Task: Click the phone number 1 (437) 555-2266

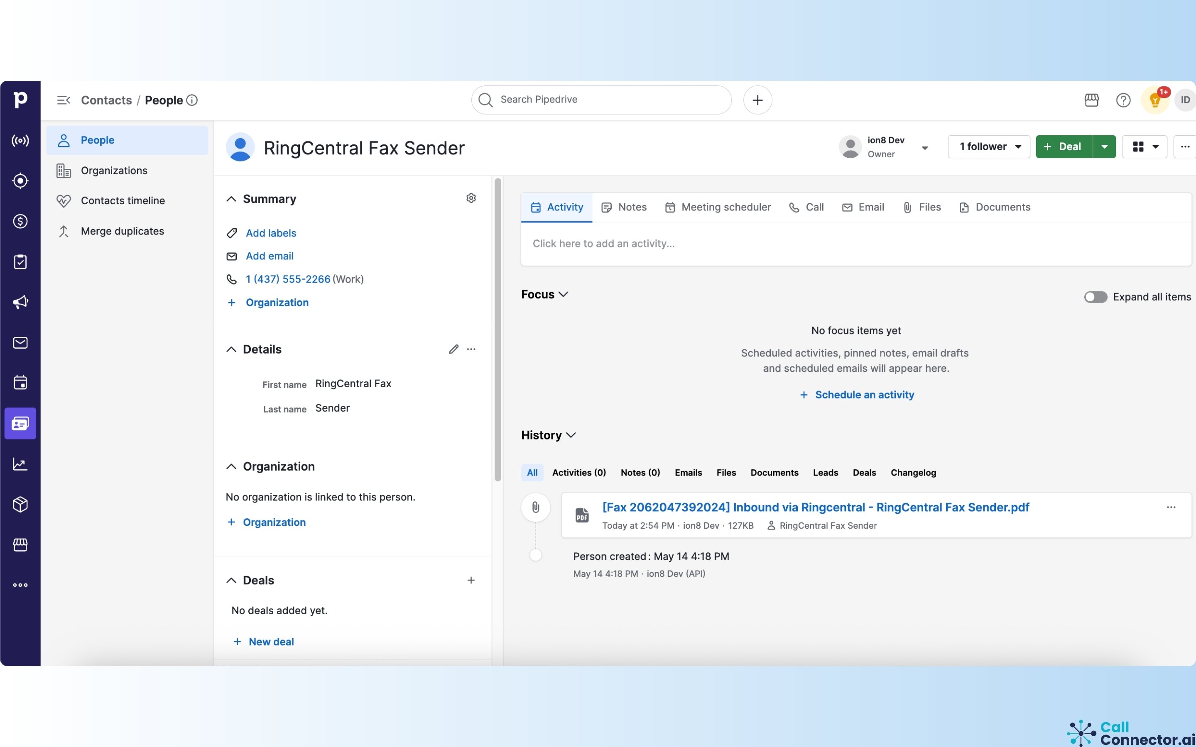Action: (x=288, y=279)
